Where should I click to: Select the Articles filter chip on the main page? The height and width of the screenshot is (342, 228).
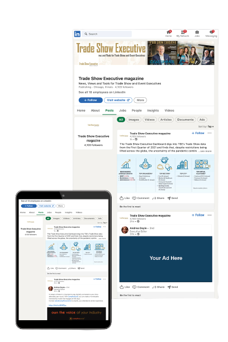(x=166, y=120)
